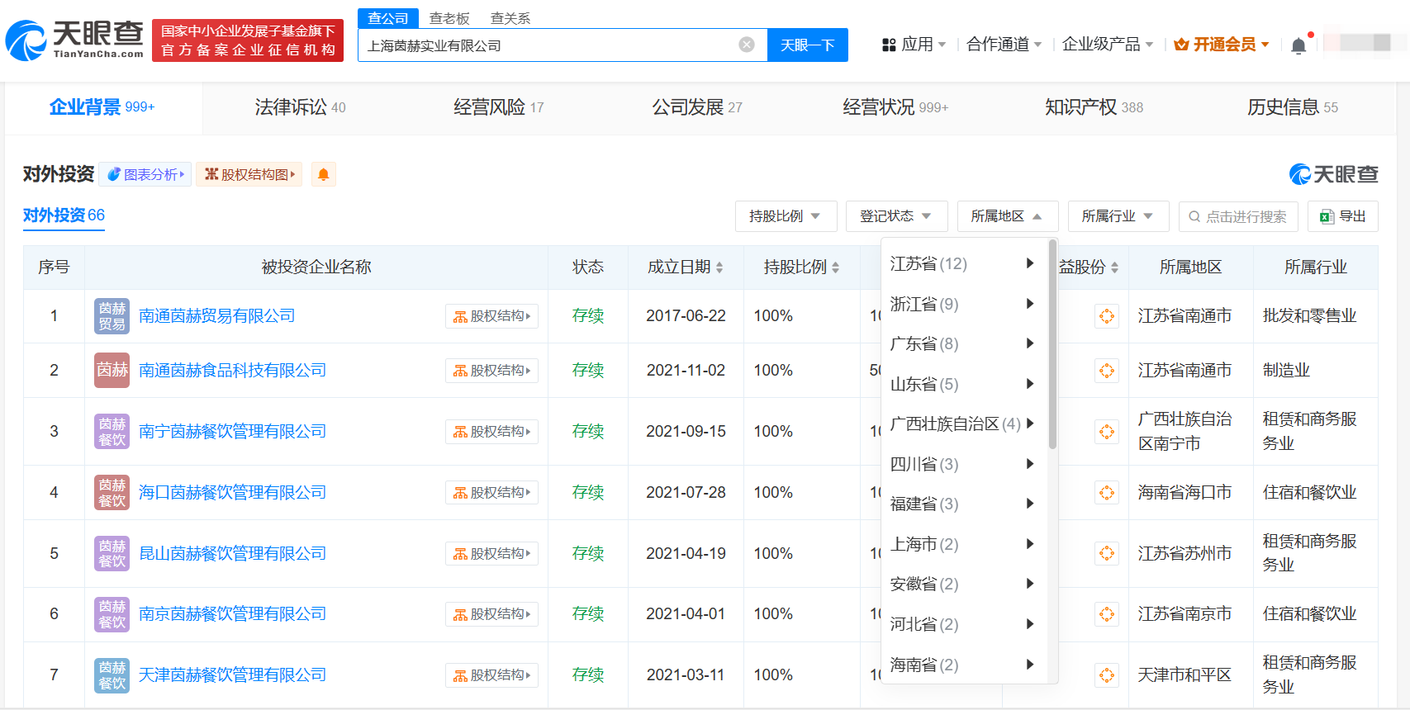The height and width of the screenshot is (710, 1410).
Task: Click the notification bell in header
Action: coord(1298,45)
